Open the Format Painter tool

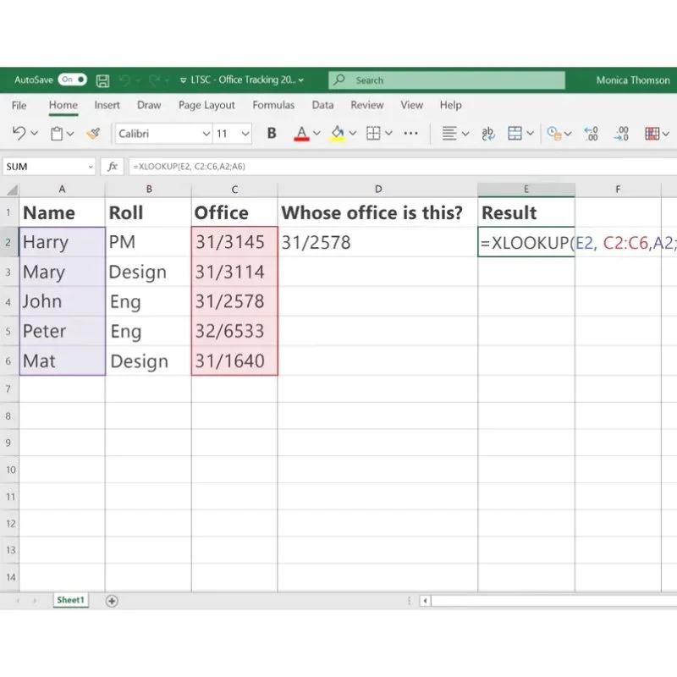(93, 134)
